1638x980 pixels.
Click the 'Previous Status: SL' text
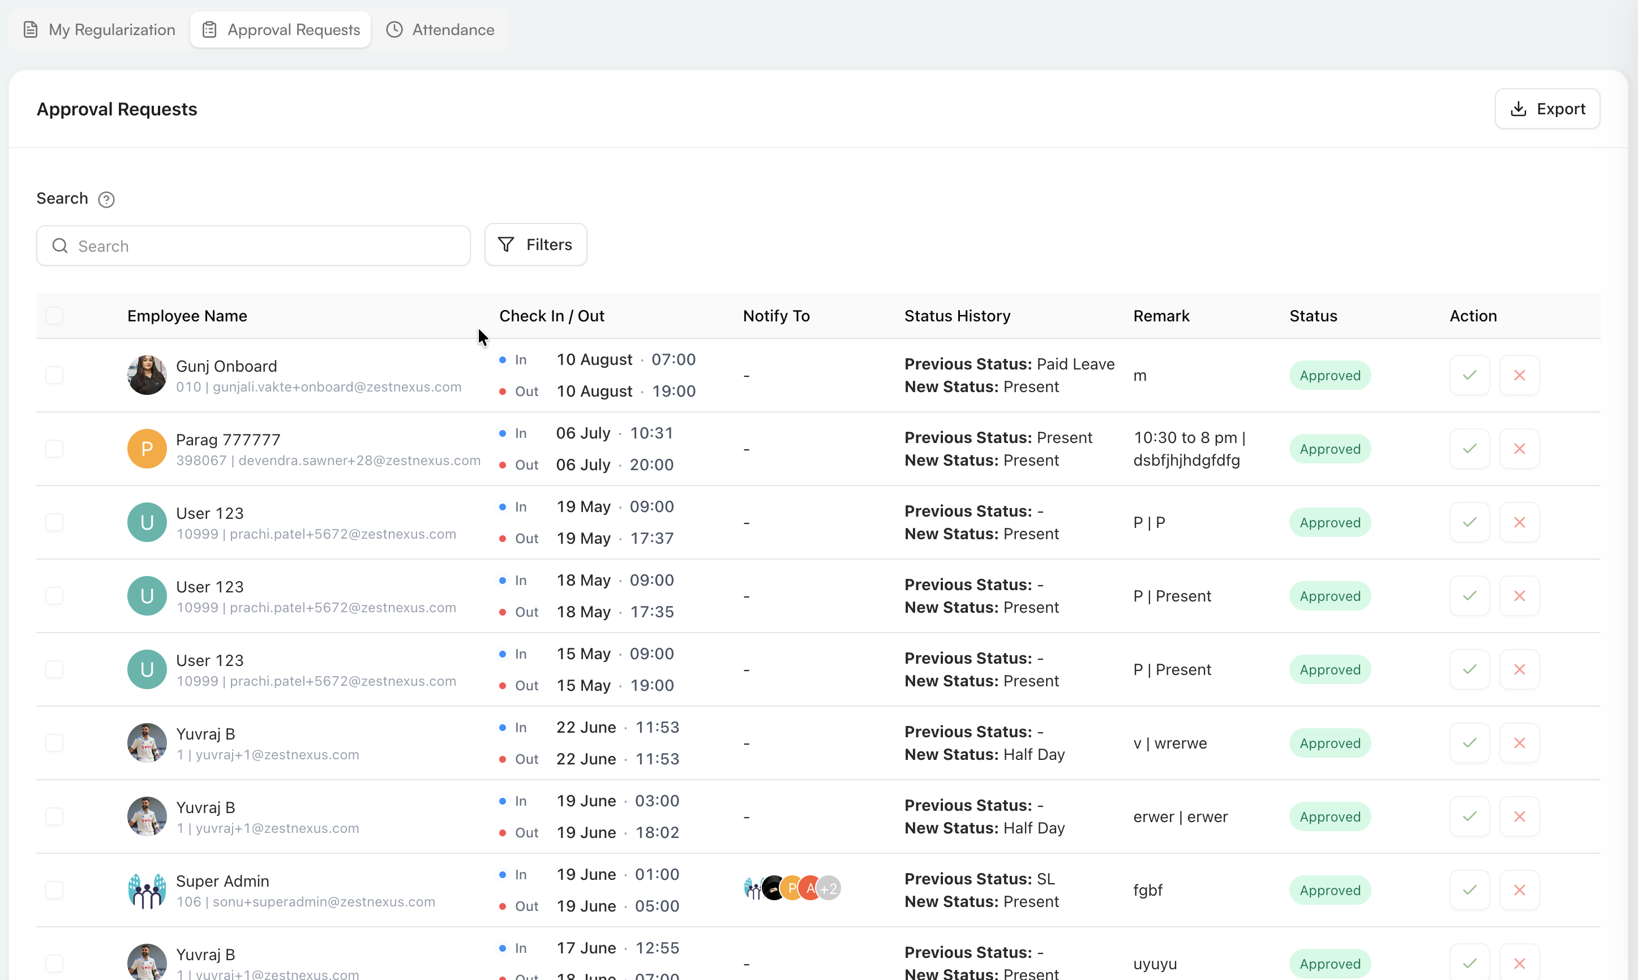point(980,879)
